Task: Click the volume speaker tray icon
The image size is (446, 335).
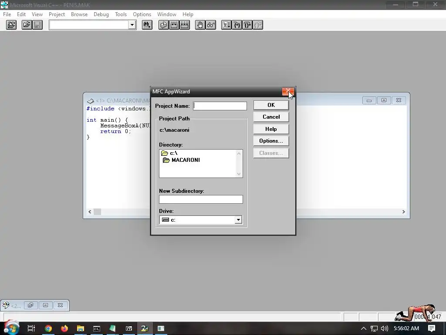Action: 384,328
